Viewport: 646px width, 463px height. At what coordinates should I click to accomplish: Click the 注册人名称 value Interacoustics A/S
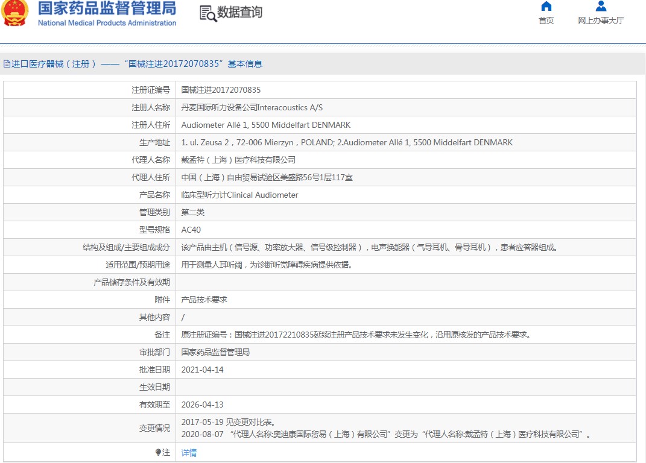pyautogui.click(x=252, y=107)
